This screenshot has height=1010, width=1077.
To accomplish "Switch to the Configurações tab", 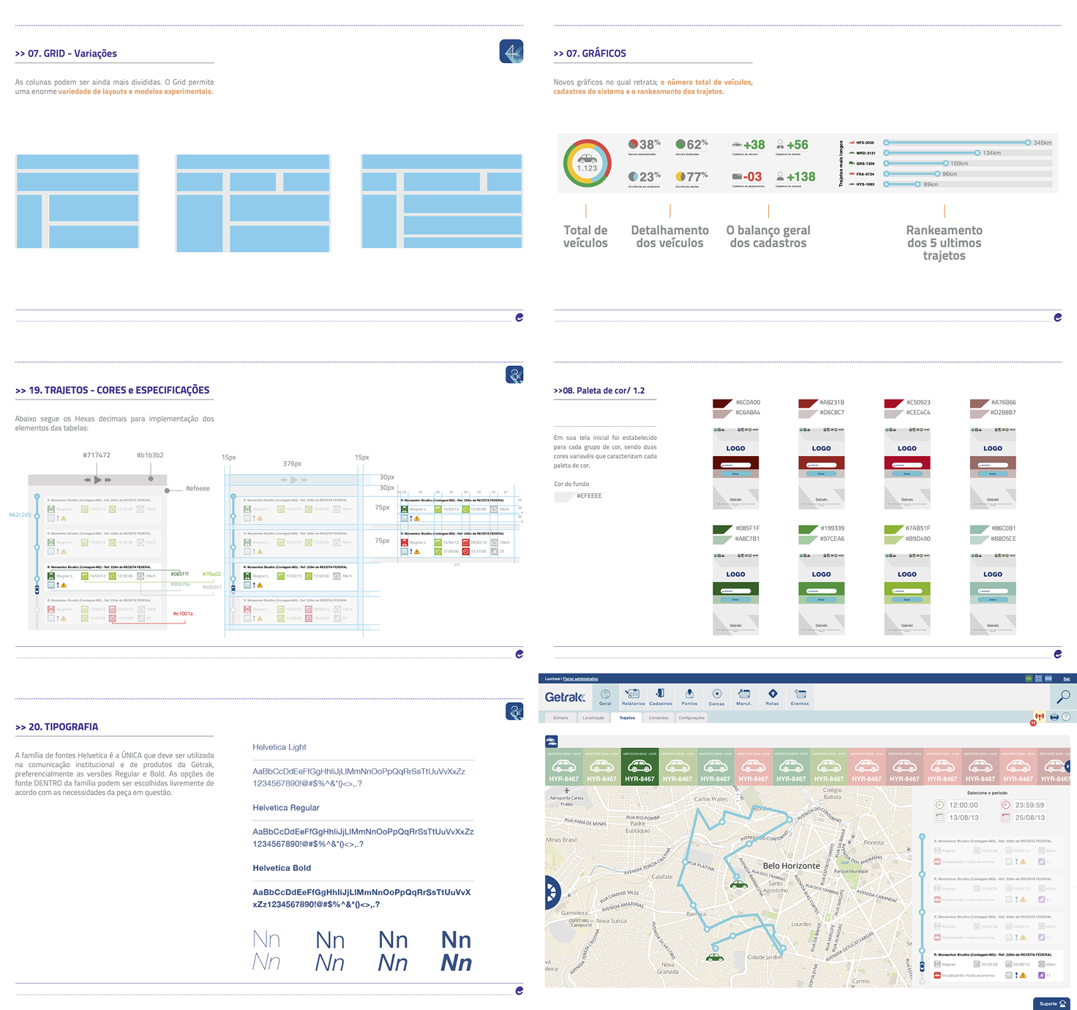I will 691,718.
